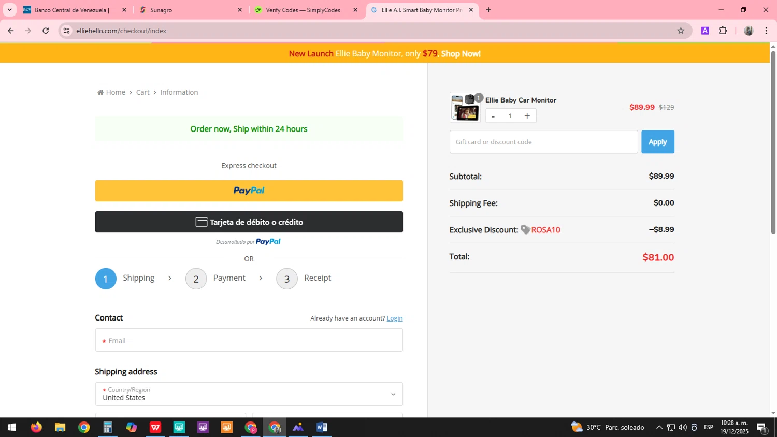Go to Cart breadcrumb
Viewport: 777px width, 437px height.
tap(142, 92)
